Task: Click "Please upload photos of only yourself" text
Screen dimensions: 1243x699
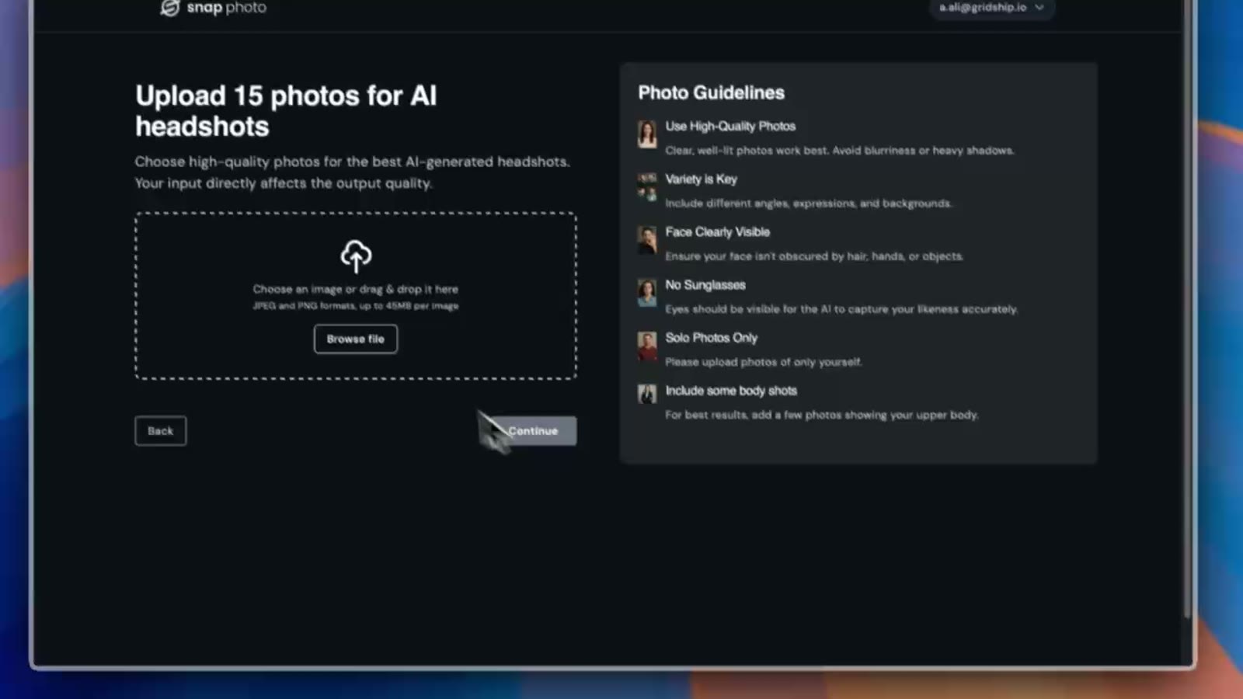Action: pos(763,362)
